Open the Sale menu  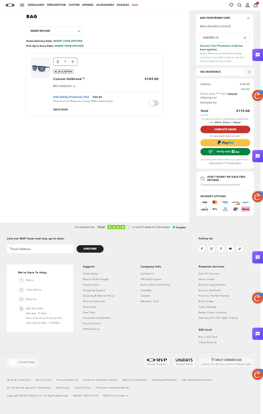(x=135, y=5)
